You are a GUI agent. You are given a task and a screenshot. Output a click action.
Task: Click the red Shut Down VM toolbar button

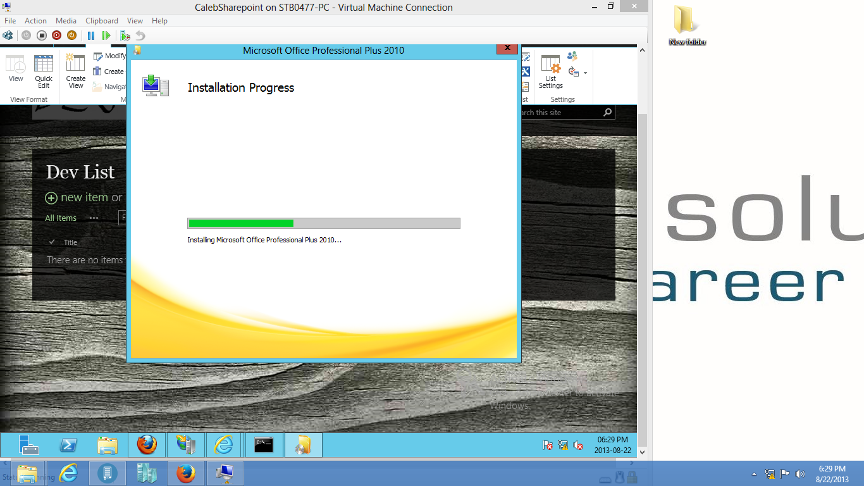tap(56, 35)
